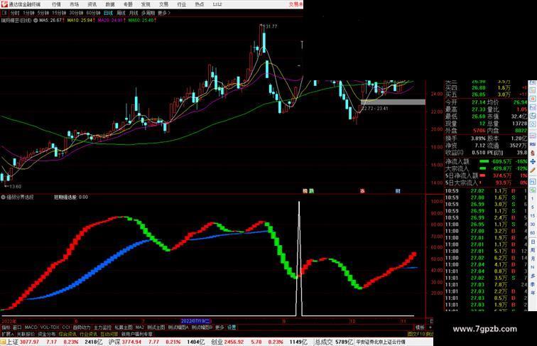The image size is (537, 346).
Task: Click the blue cross-arrows move icon
Action: 533,161
